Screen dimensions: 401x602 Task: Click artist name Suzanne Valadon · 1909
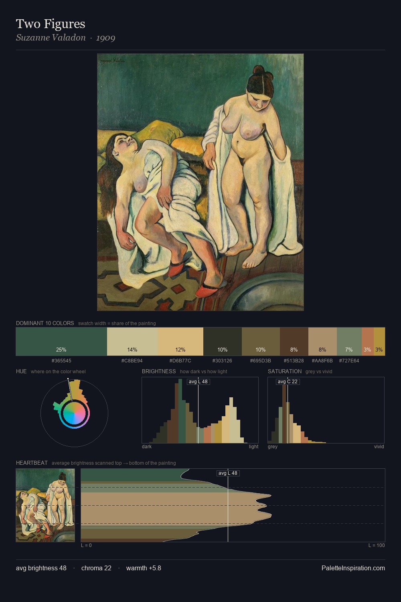[66, 38]
